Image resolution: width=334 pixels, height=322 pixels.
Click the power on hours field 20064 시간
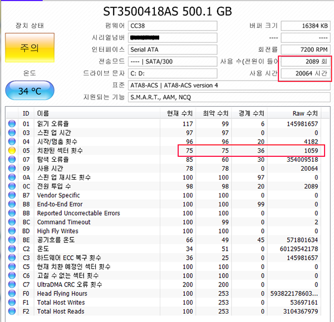click(x=306, y=73)
